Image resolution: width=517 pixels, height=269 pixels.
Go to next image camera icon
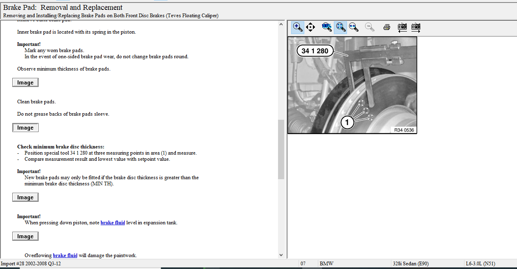[x=416, y=27]
